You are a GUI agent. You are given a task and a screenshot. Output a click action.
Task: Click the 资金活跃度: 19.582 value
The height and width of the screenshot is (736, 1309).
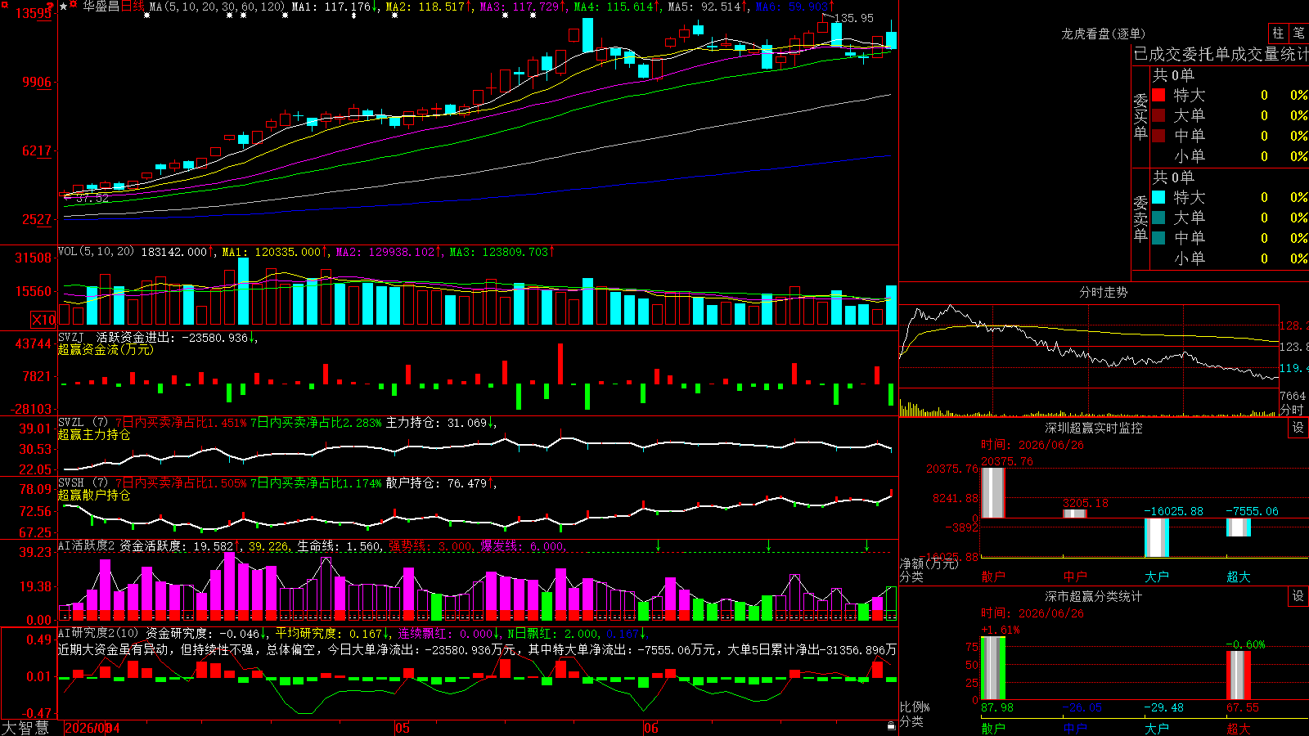(177, 545)
